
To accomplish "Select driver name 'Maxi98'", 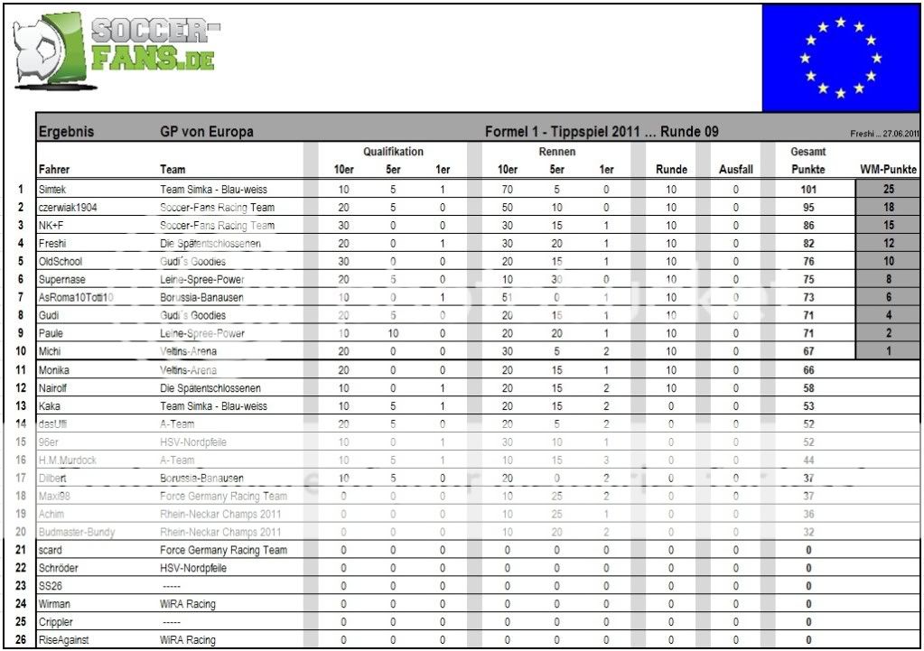I will pos(54,496).
